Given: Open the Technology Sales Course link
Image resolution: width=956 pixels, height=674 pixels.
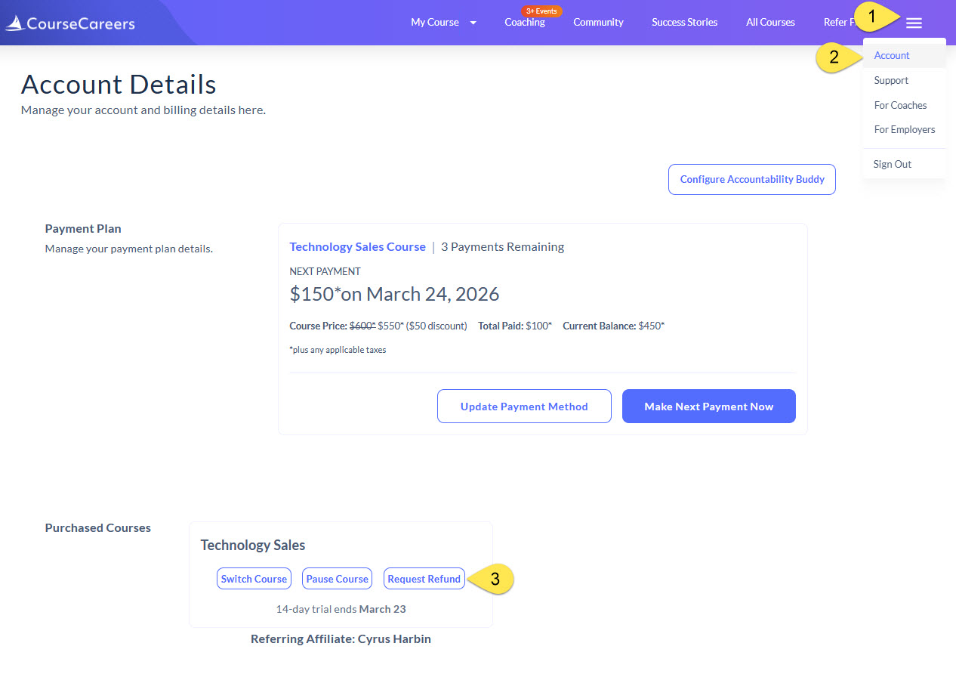Looking at the screenshot, I should tap(358, 246).
